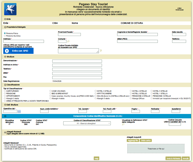Click the question mark help icon beside SPID fiscal code box
This screenshot has height=162, width=193.
(x=101, y=51)
